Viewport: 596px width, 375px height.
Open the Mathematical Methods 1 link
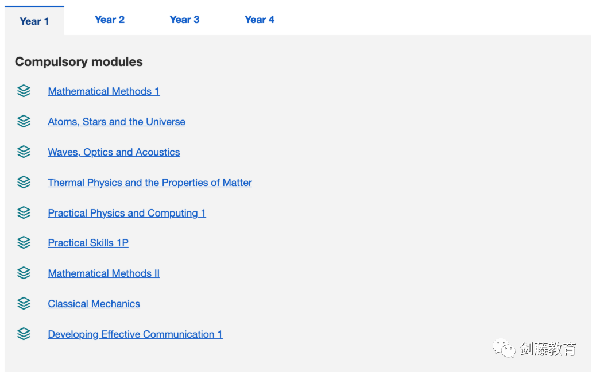pos(104,91)
